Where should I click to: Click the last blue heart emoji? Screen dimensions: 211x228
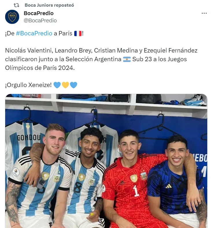point(74,85)
